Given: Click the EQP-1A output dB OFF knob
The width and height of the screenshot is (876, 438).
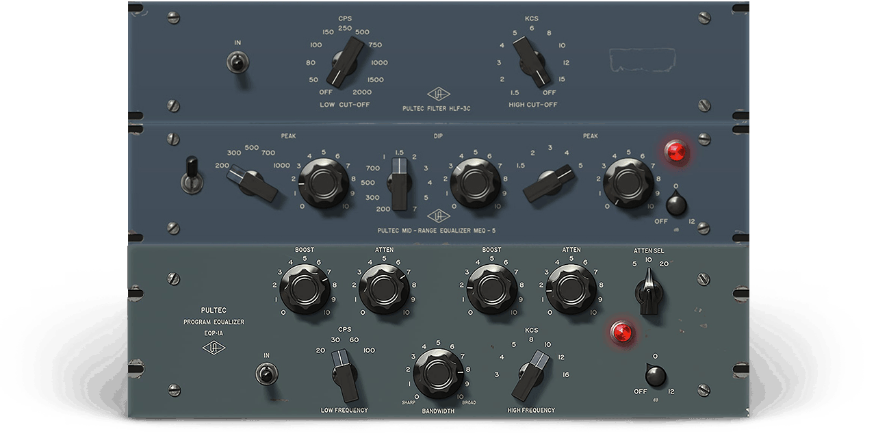Looking at the screenshot, I should (656, 376).
